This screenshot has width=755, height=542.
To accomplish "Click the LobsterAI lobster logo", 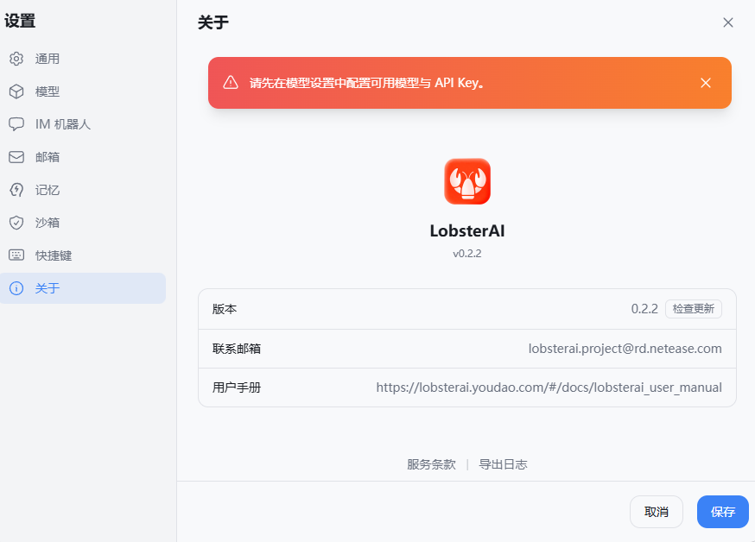I will [x=467, y=181].
